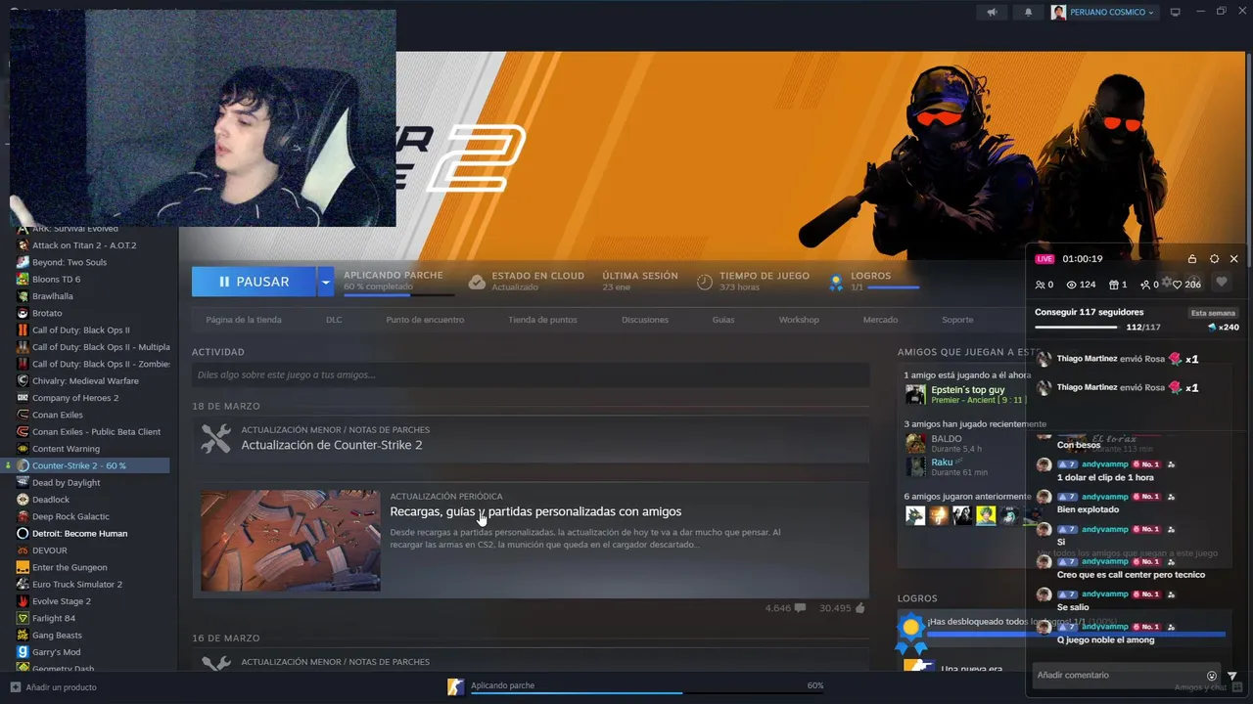
Task: Select Euro Truck Simulator 2 in library
Action: click(x=77, y=585)
